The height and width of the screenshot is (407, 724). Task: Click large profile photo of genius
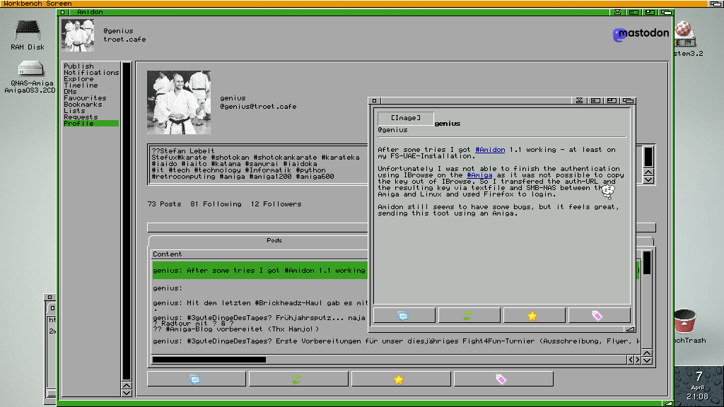[179, 102]
